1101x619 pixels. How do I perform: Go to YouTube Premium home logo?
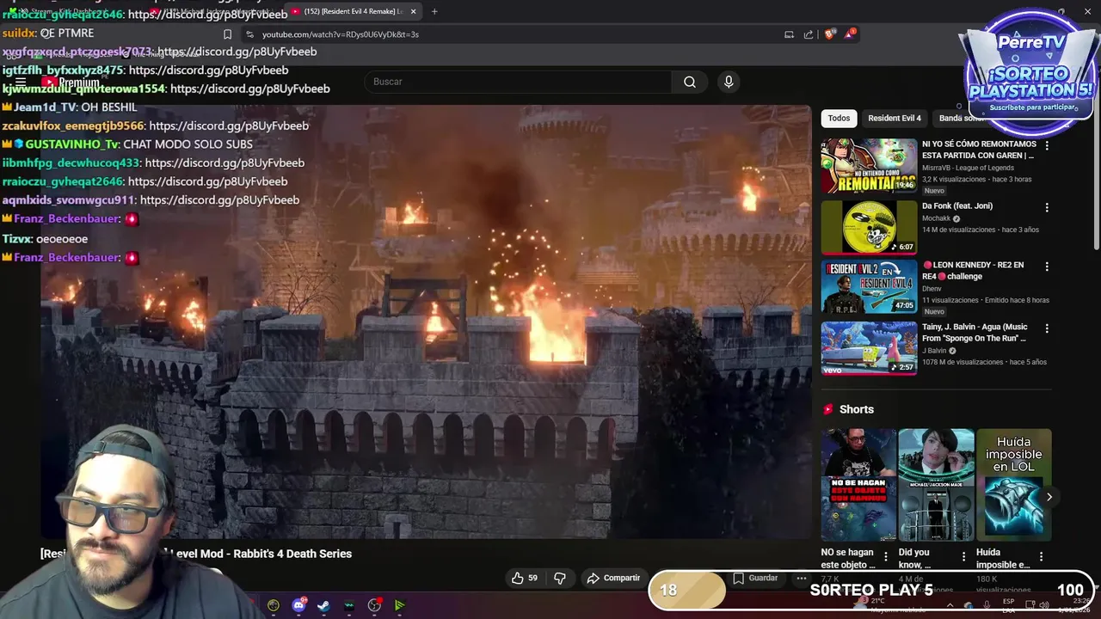click(71, 83)
